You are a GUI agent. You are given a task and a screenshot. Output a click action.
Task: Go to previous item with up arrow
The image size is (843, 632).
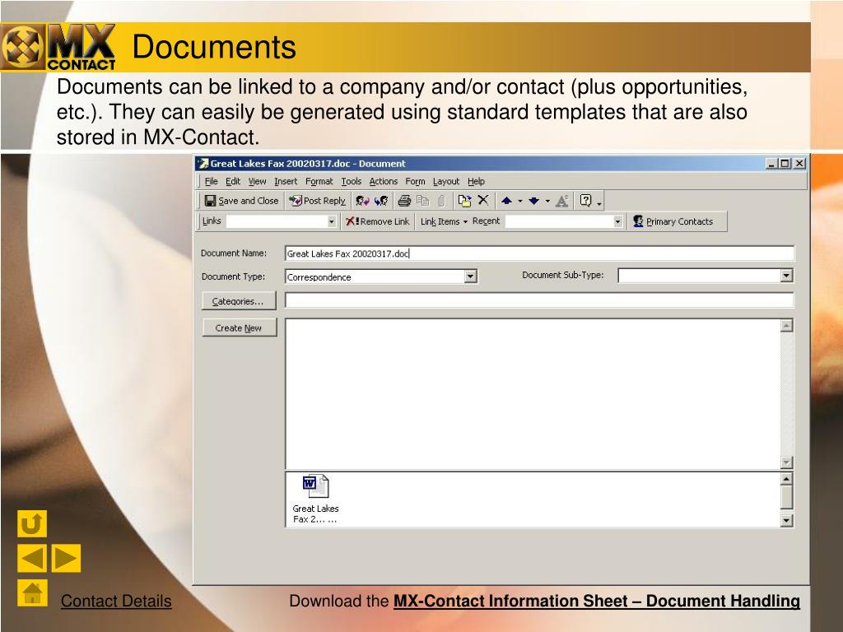(x=506, y=201)
